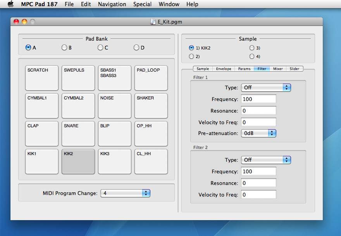This screenshot has width=341, height=236.
Task: Open the Apple menu icon
Action: coord(10,4)
